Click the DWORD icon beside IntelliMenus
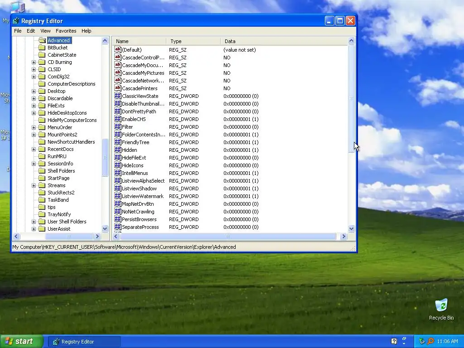This screenshot has width=464, height=348. [118, 173]
